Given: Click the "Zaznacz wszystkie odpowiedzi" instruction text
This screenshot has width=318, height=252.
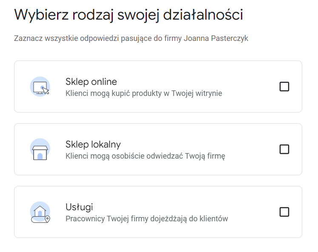Looking at the screenshot, I should (x=131, y=38).
